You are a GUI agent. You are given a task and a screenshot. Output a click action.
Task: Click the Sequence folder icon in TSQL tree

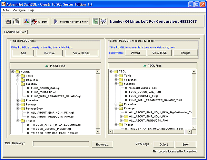pyautogui.click(x=121, y=80)
